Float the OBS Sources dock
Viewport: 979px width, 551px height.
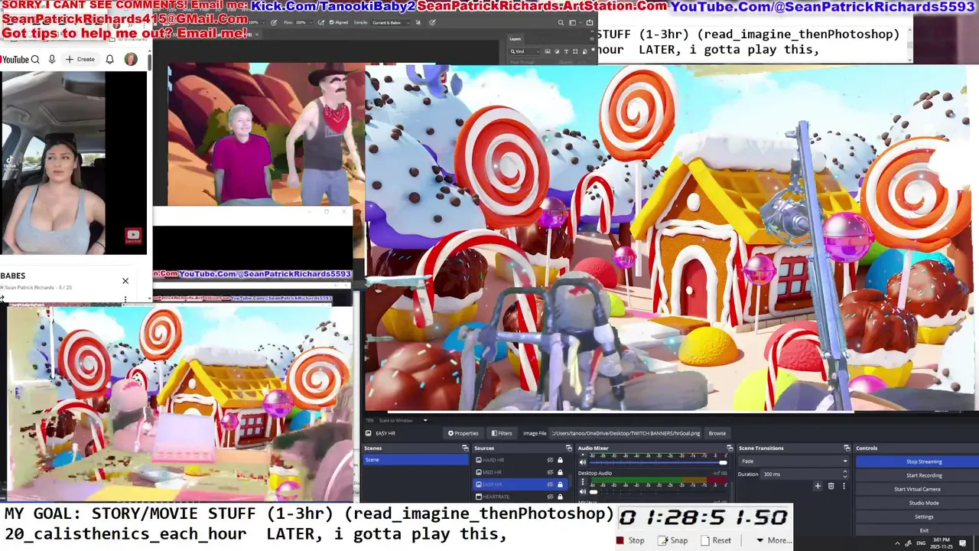[x=569, y=448]
